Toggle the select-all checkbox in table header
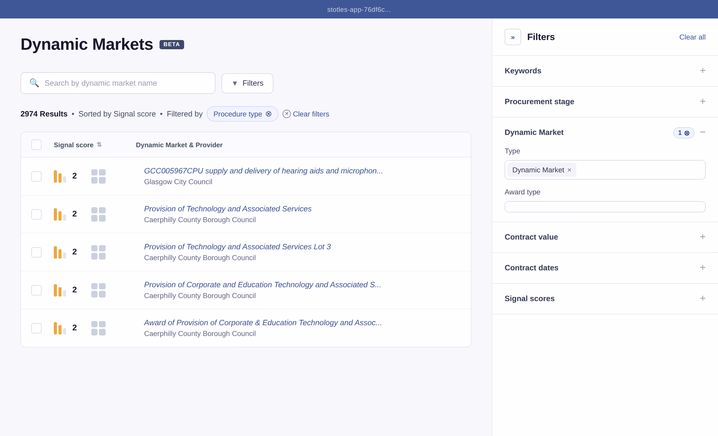Screen dimensions: 718x436 (36, 145)
